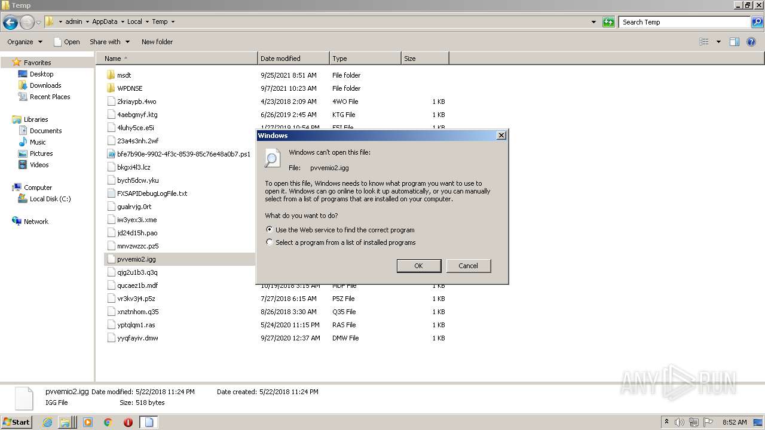Sort by Date modified column header

293,59
